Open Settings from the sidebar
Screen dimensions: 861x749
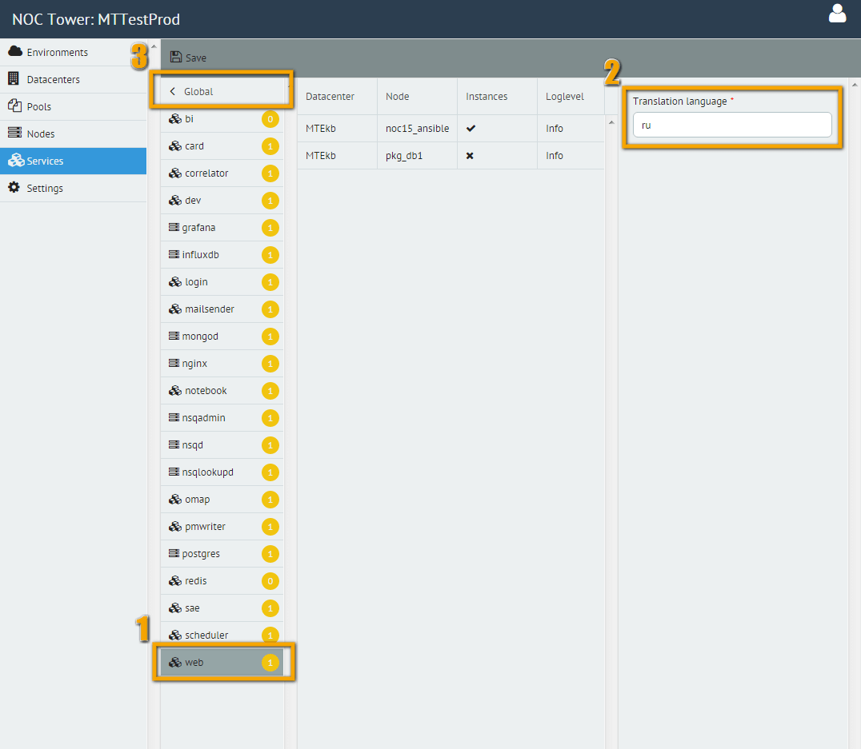pos(74,188)
